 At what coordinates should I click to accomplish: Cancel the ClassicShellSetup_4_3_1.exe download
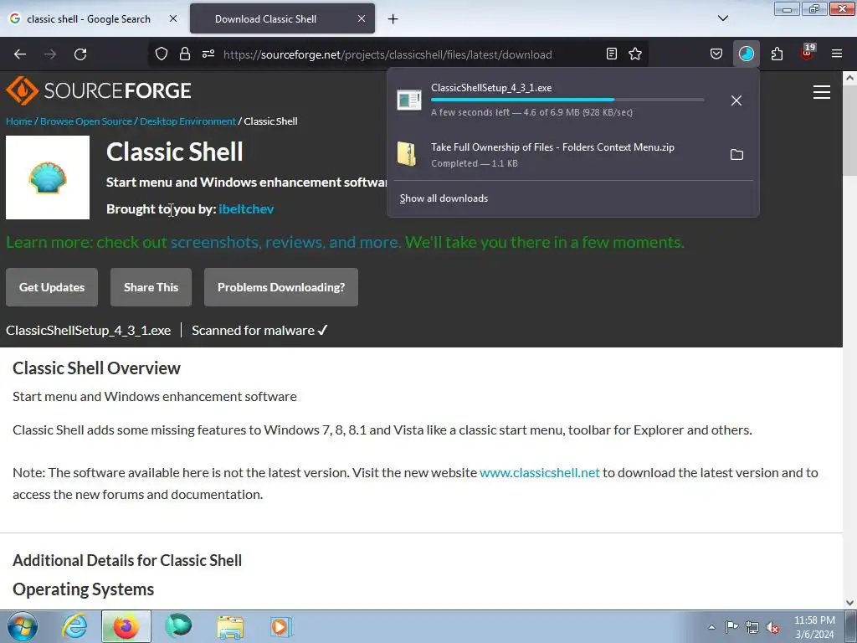[x=736, y=100]
